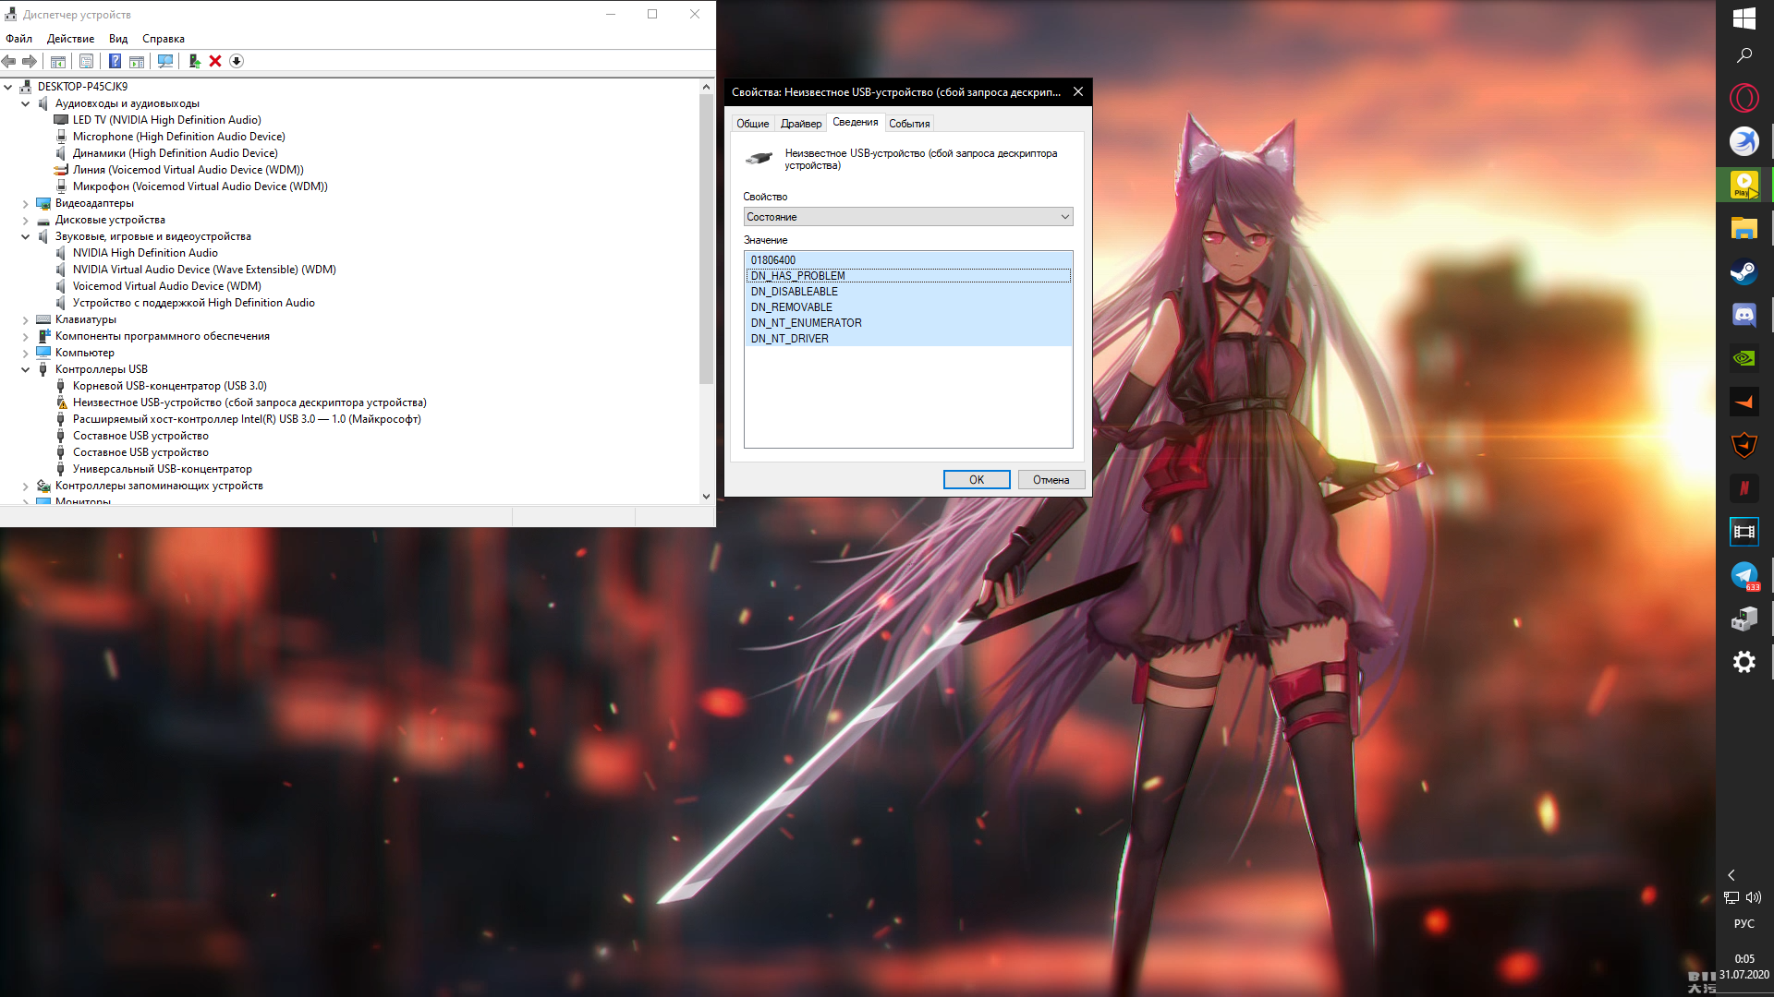Collapse the Контроллеры USB category

pos(26,369)
